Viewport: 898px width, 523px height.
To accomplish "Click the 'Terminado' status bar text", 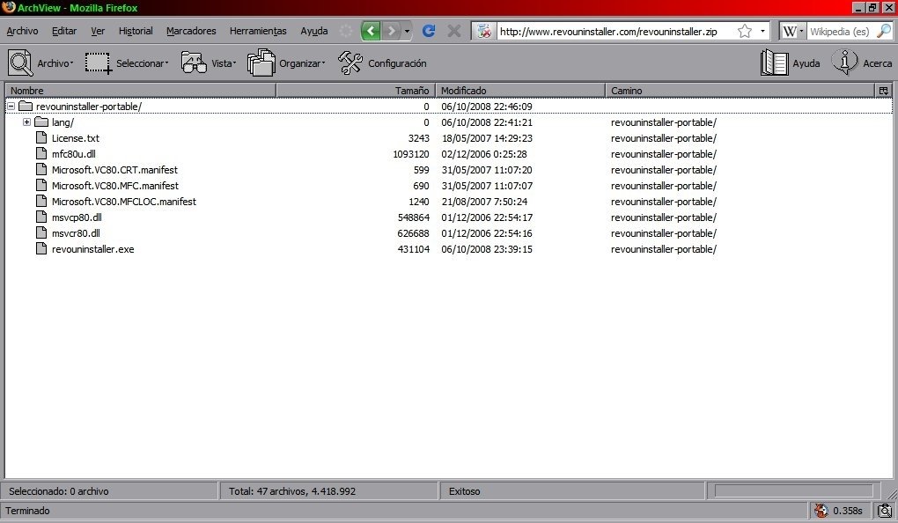I will pos(27,511).
